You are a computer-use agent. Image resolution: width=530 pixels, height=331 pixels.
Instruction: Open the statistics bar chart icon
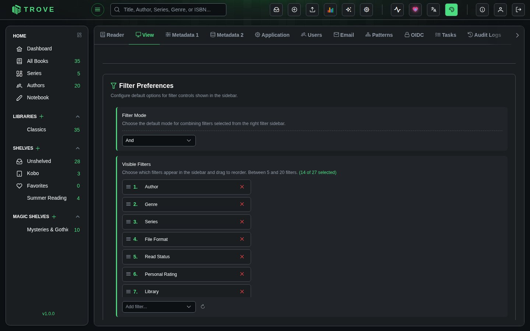331,10
